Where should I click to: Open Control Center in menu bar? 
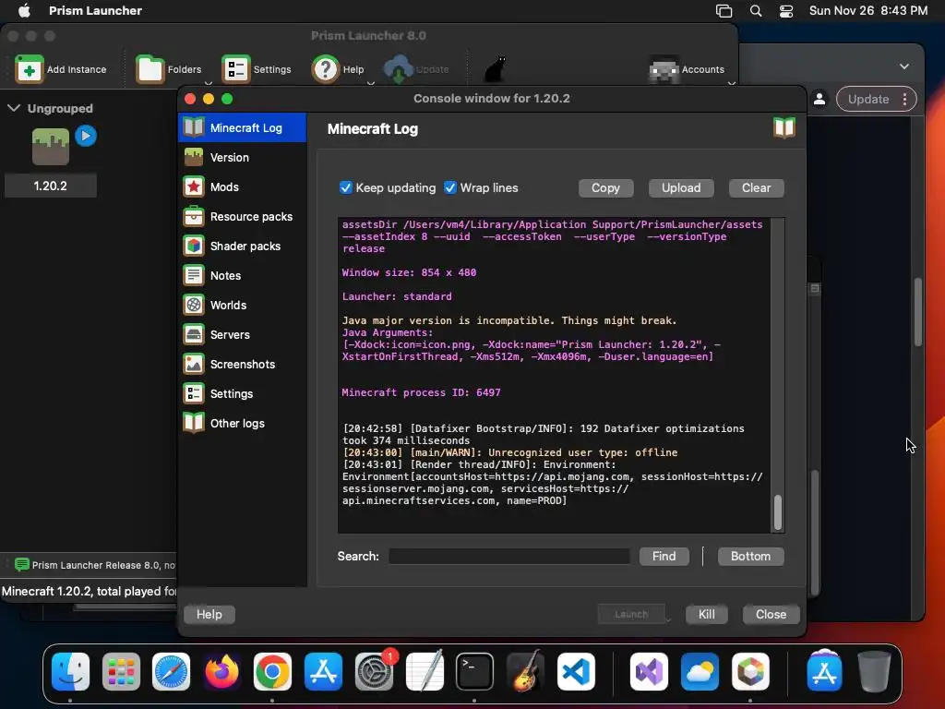786,11
